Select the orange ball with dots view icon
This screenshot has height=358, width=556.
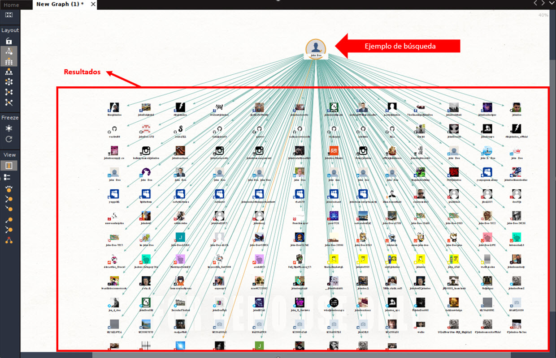pos(9,188)
